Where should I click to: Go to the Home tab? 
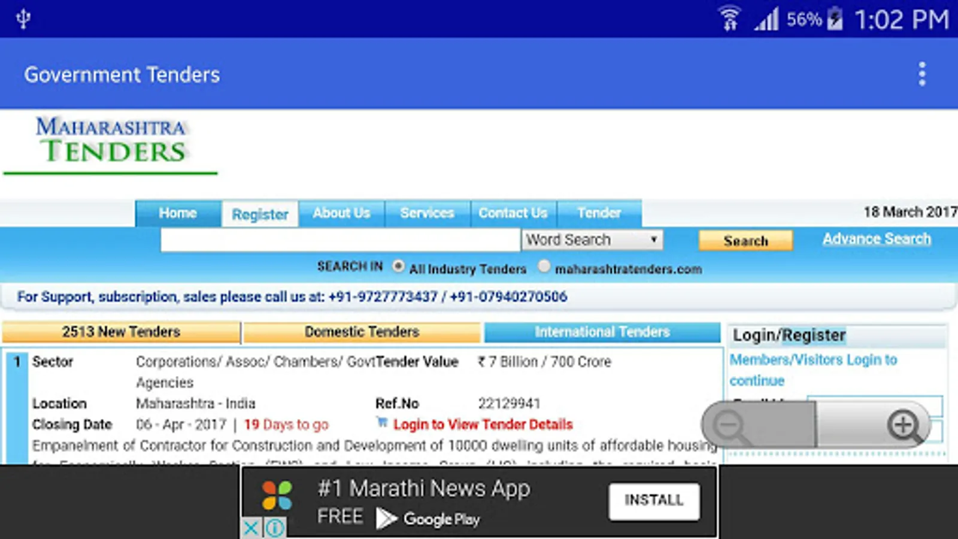click(178, 213)
